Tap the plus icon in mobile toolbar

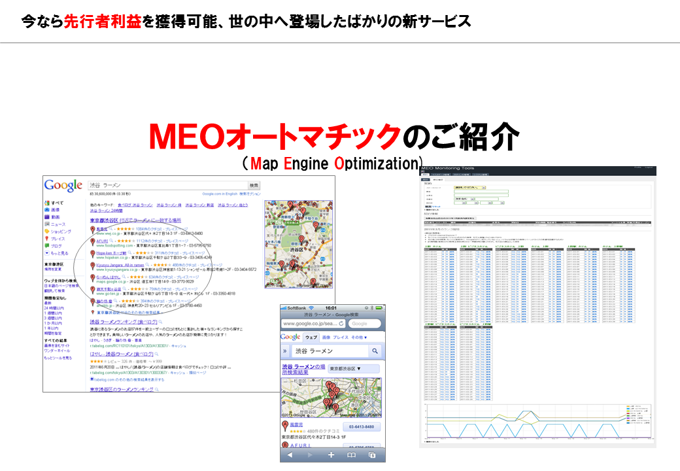pyautogui.click(x=331, y=455)
